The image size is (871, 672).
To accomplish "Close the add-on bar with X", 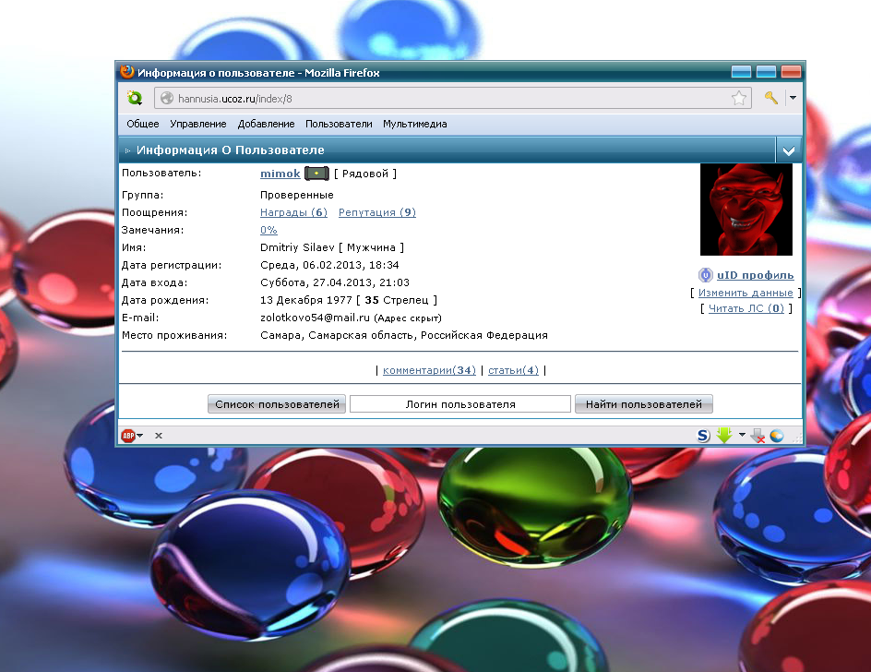I will point(159,435).
